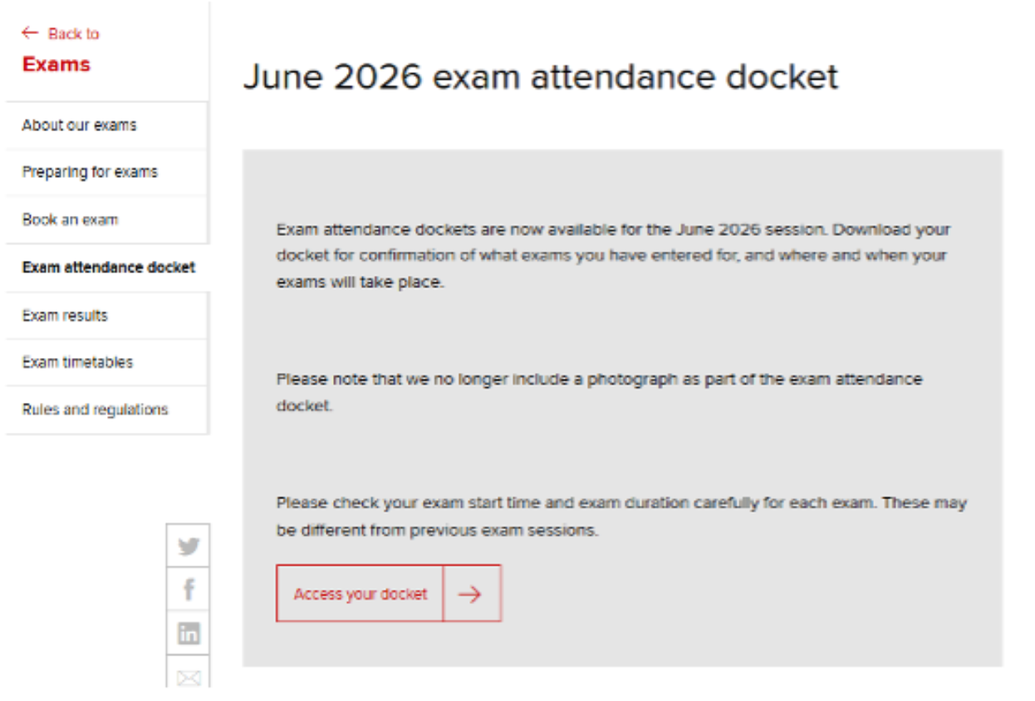Click the note about no photograph
1035x701 pixels.
click(x=599, y=393)
